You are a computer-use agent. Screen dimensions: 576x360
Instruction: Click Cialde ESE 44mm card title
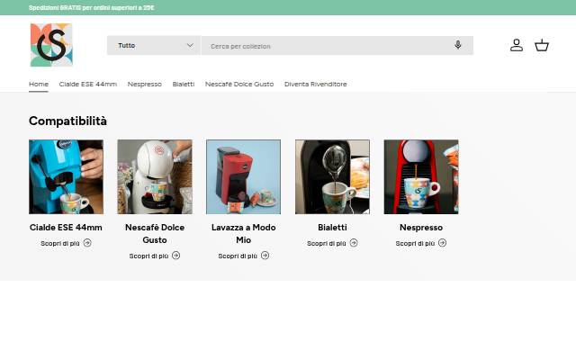[66, 228]
